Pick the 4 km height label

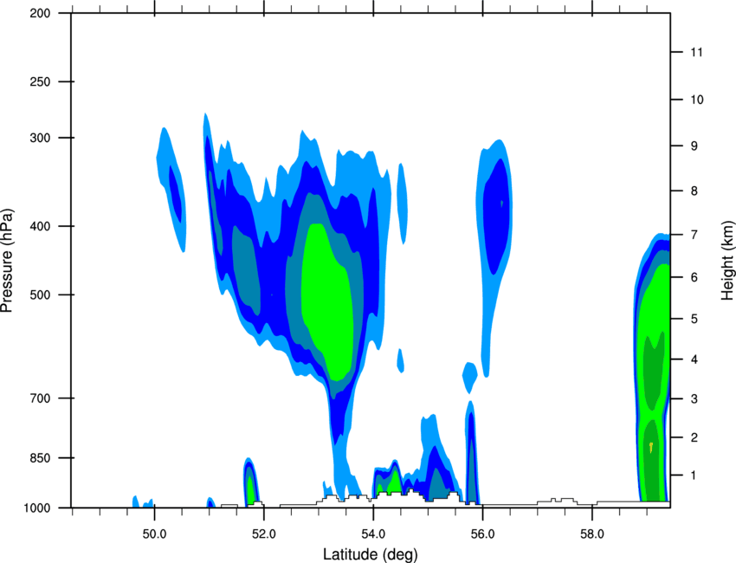694,359
